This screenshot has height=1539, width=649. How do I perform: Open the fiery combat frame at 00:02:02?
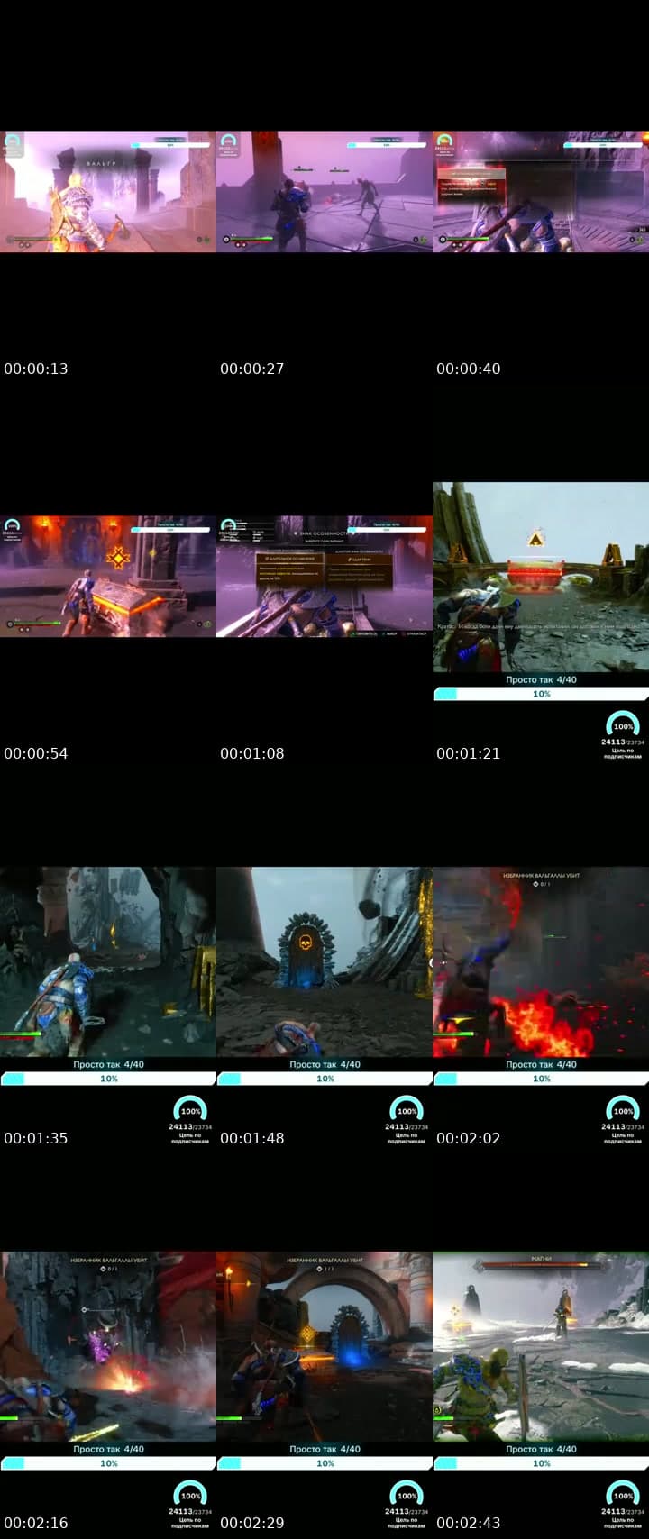coord(541,961)
